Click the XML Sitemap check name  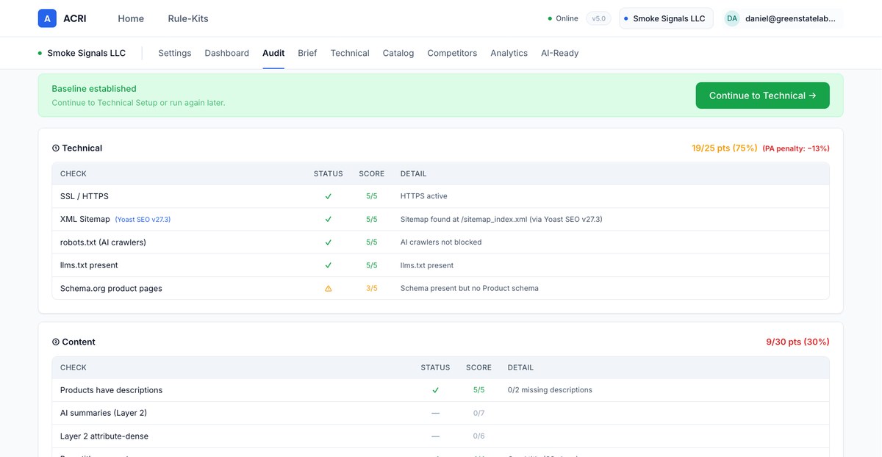click(x=85, y=219)
